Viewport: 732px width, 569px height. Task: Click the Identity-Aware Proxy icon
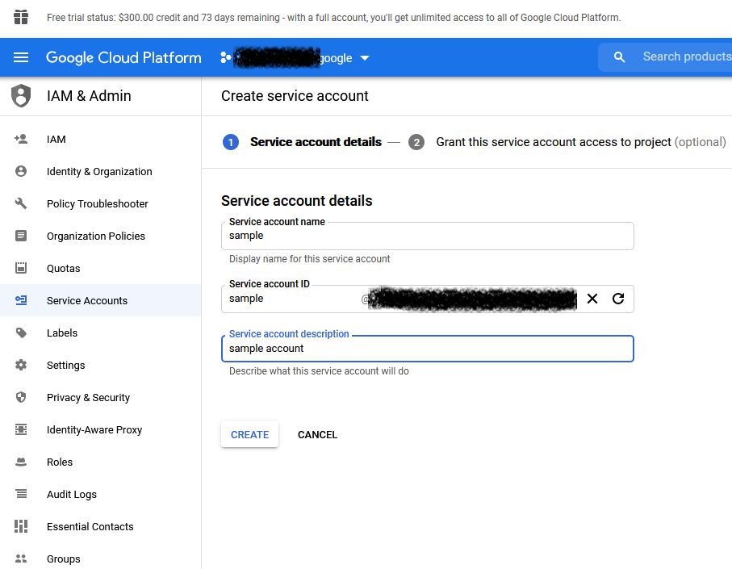(x=21, y=429)
